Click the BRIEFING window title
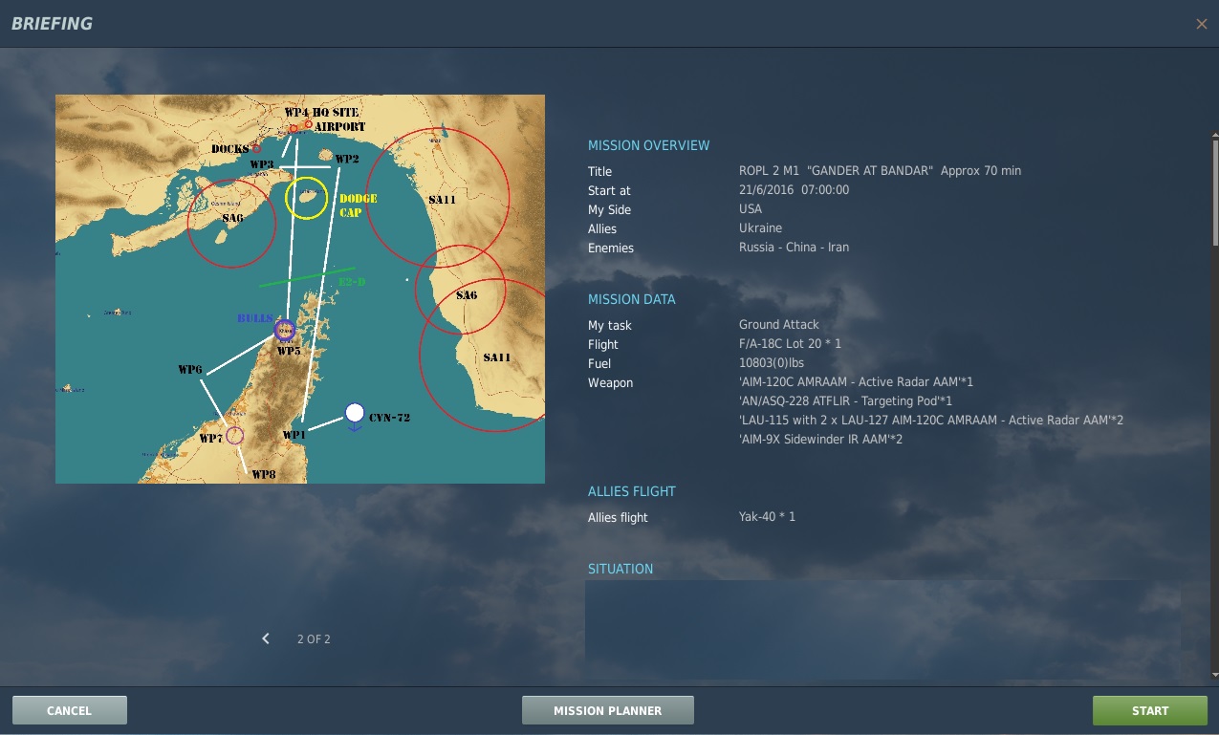 click(x=52, y=24)
